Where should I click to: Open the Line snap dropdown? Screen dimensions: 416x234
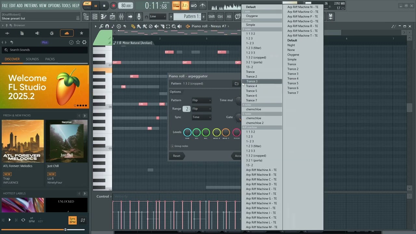coord(158,17)
